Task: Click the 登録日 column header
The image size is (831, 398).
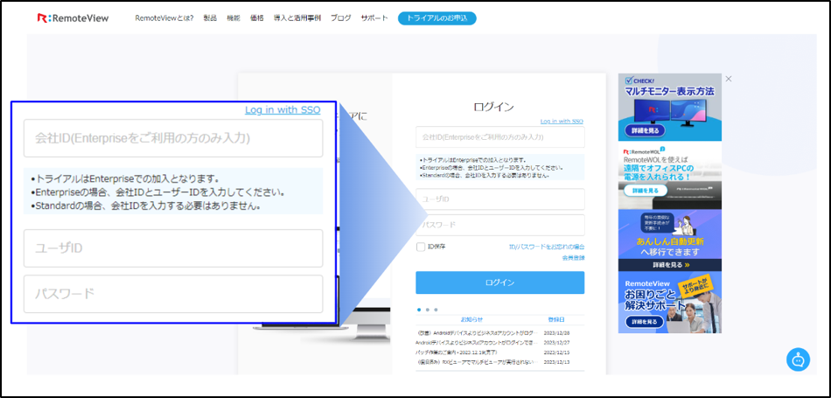Action: click(556, 320)
